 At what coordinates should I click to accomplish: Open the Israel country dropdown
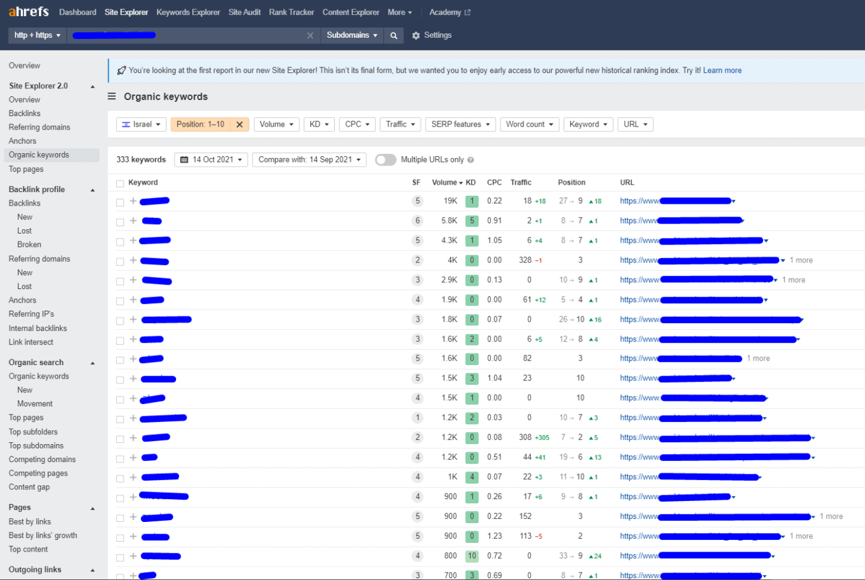(141, 125)
